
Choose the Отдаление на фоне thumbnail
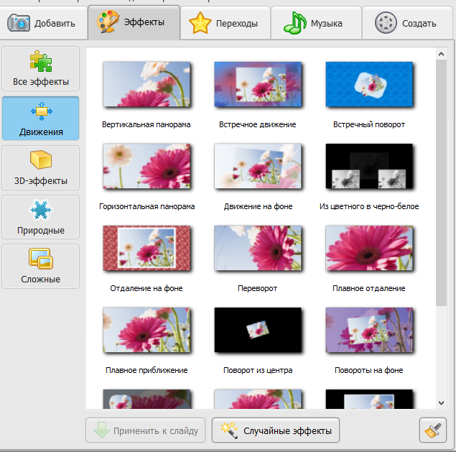point(146,248)
